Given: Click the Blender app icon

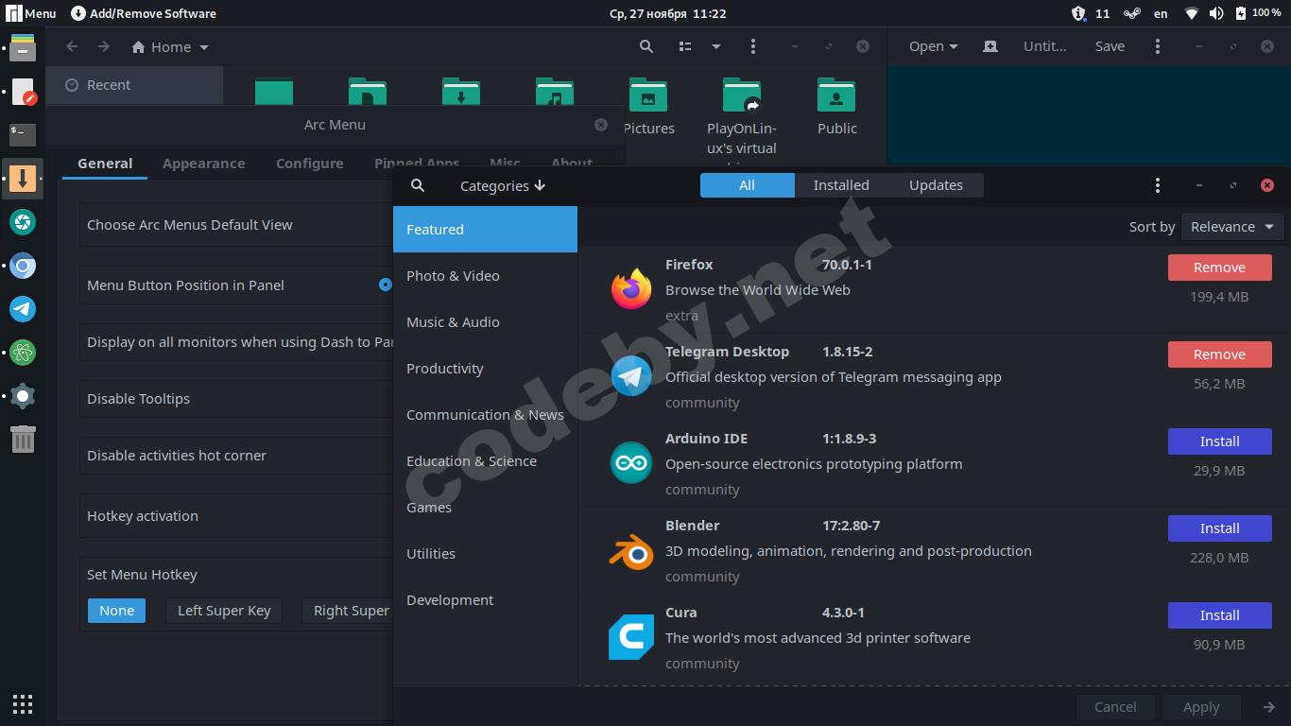Looking at the screenshot, I should pos(631,550).
